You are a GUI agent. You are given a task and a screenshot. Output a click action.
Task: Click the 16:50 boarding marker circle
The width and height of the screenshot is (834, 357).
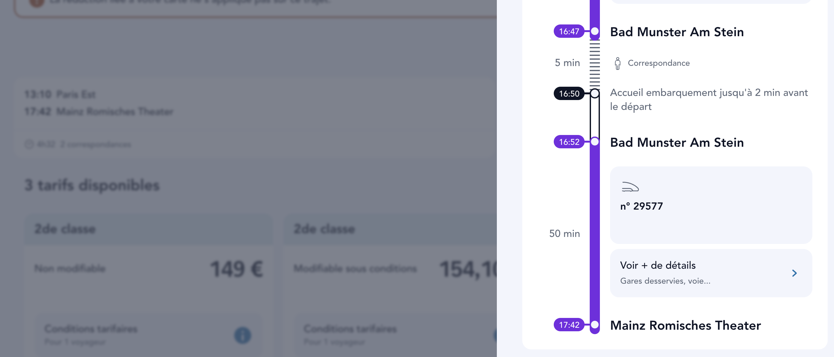coord(594,94)
